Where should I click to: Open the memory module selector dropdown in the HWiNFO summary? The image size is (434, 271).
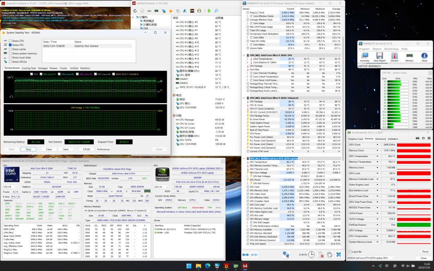(x=117, y=211)
